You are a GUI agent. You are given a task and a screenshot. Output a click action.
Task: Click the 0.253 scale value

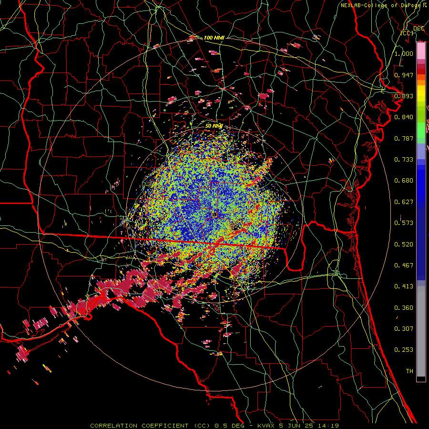click(x=404, y=350)
